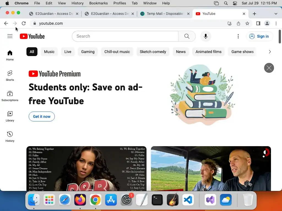Click the share page icon

tap(238, 23)
